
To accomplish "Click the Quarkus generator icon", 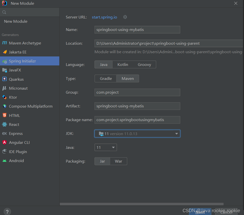I will (x=4, y=79).
